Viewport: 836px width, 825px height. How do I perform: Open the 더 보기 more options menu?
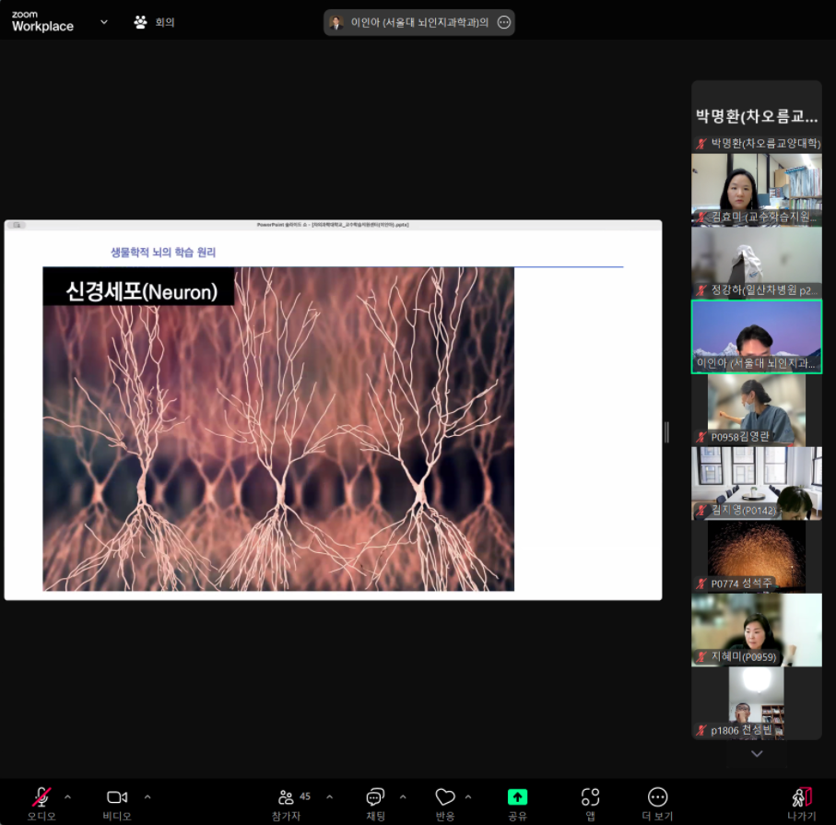pos(657,797)
